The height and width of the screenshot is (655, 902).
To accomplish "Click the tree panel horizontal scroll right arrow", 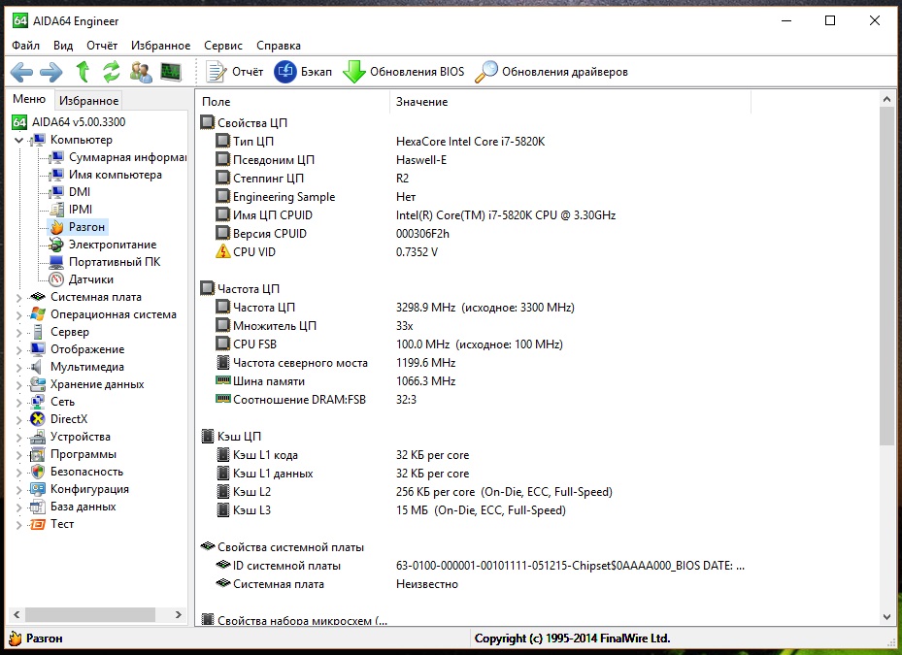I will [179, 615].
